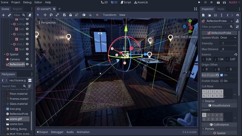Image resolution: width=242 pixels, height=136 pixels.
Task: Toggle visibility of Spatial node
Action: (x=27, y=54)
